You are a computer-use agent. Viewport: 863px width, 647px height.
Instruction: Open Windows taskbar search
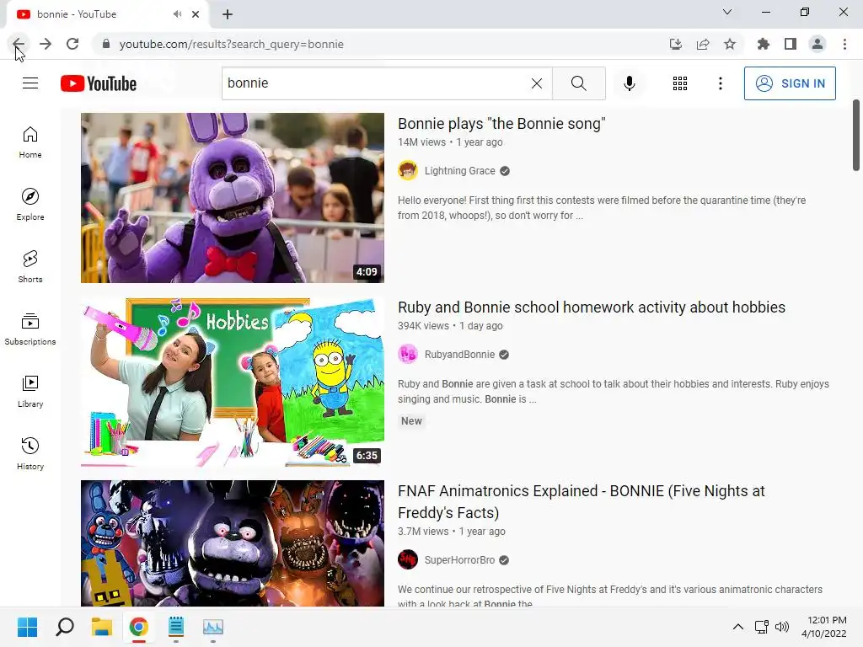coord(65,627)
